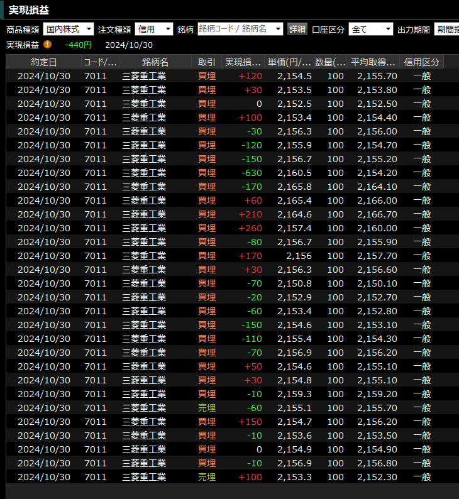Click the average cost 2,156.80 cell
459x499 pixels.
pos(377,463)
